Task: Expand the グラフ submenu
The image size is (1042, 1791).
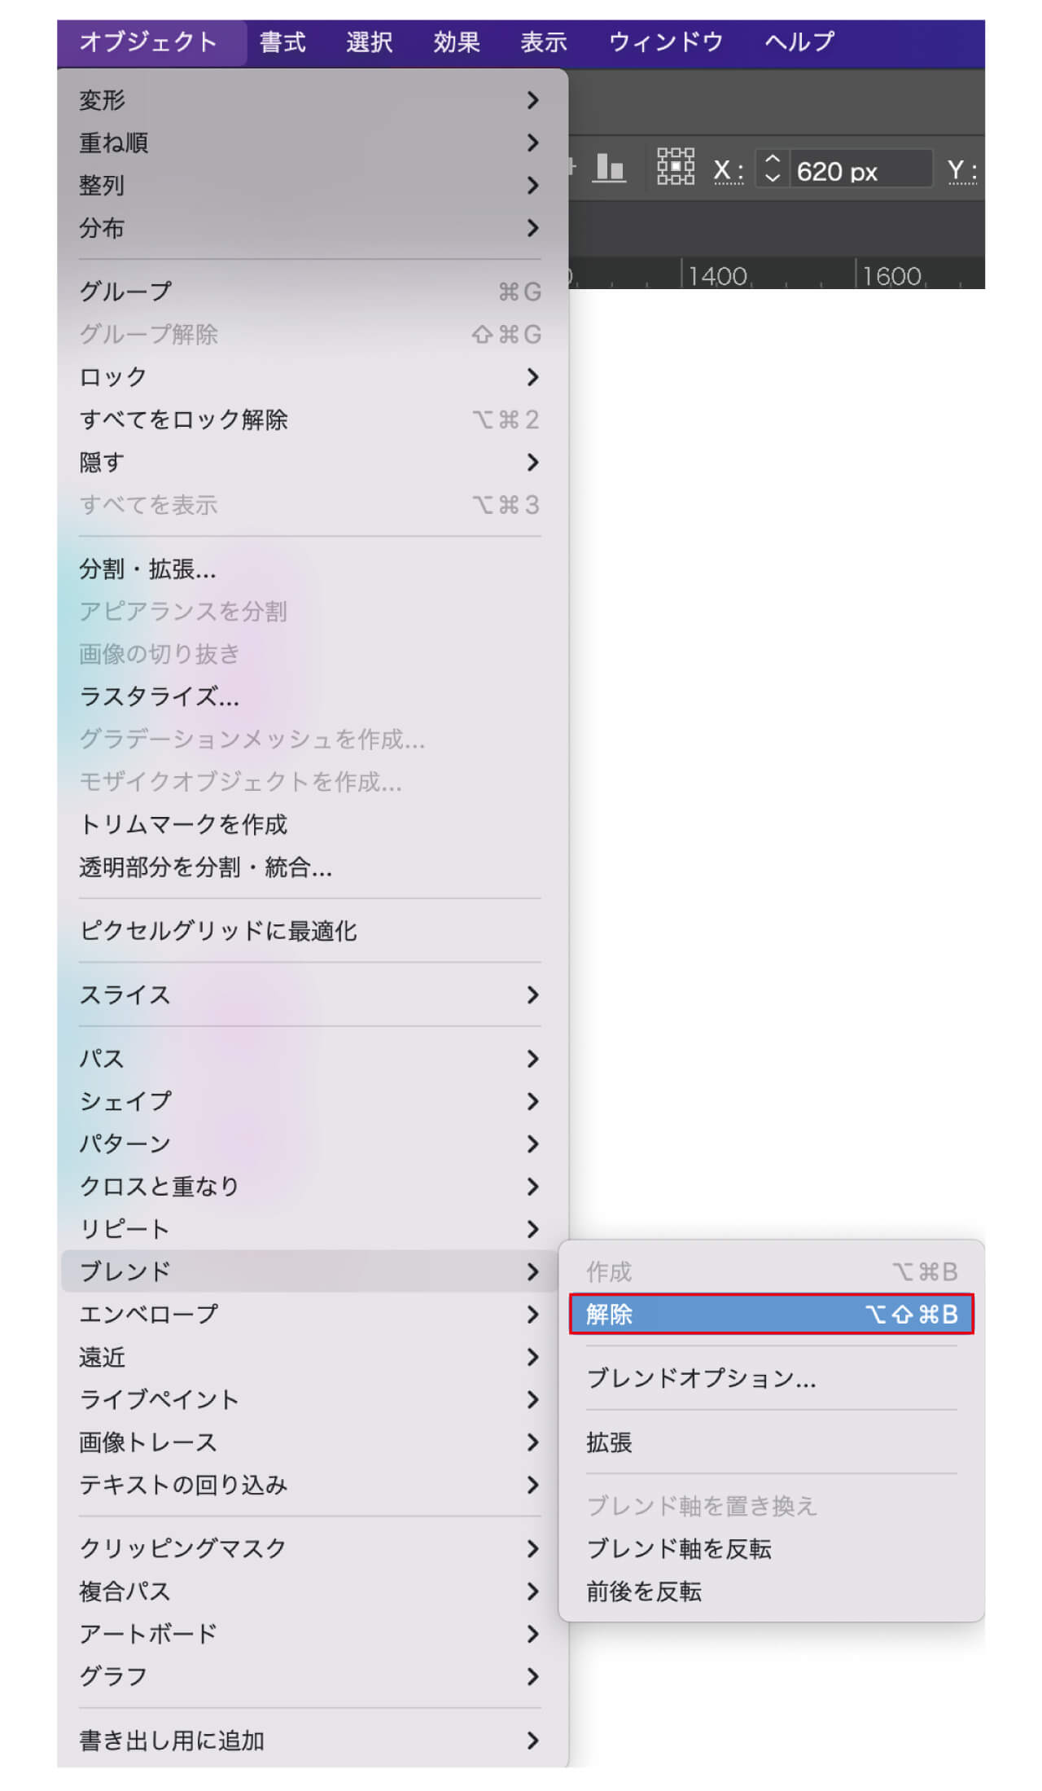Action: (309, 1676)
